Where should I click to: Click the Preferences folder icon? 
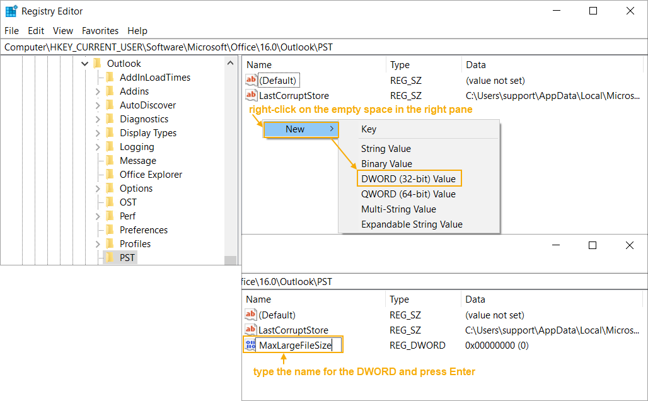coord(110,230)
